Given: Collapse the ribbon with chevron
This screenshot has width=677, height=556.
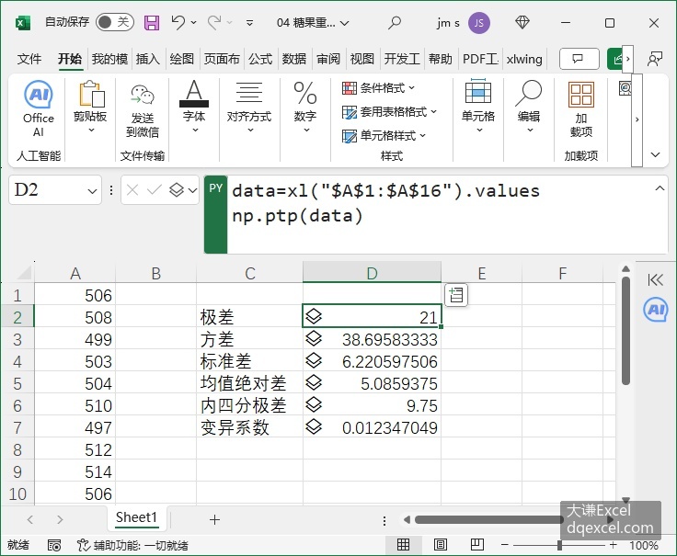Looking at the screenshot, I should click(x=656, y=154).
